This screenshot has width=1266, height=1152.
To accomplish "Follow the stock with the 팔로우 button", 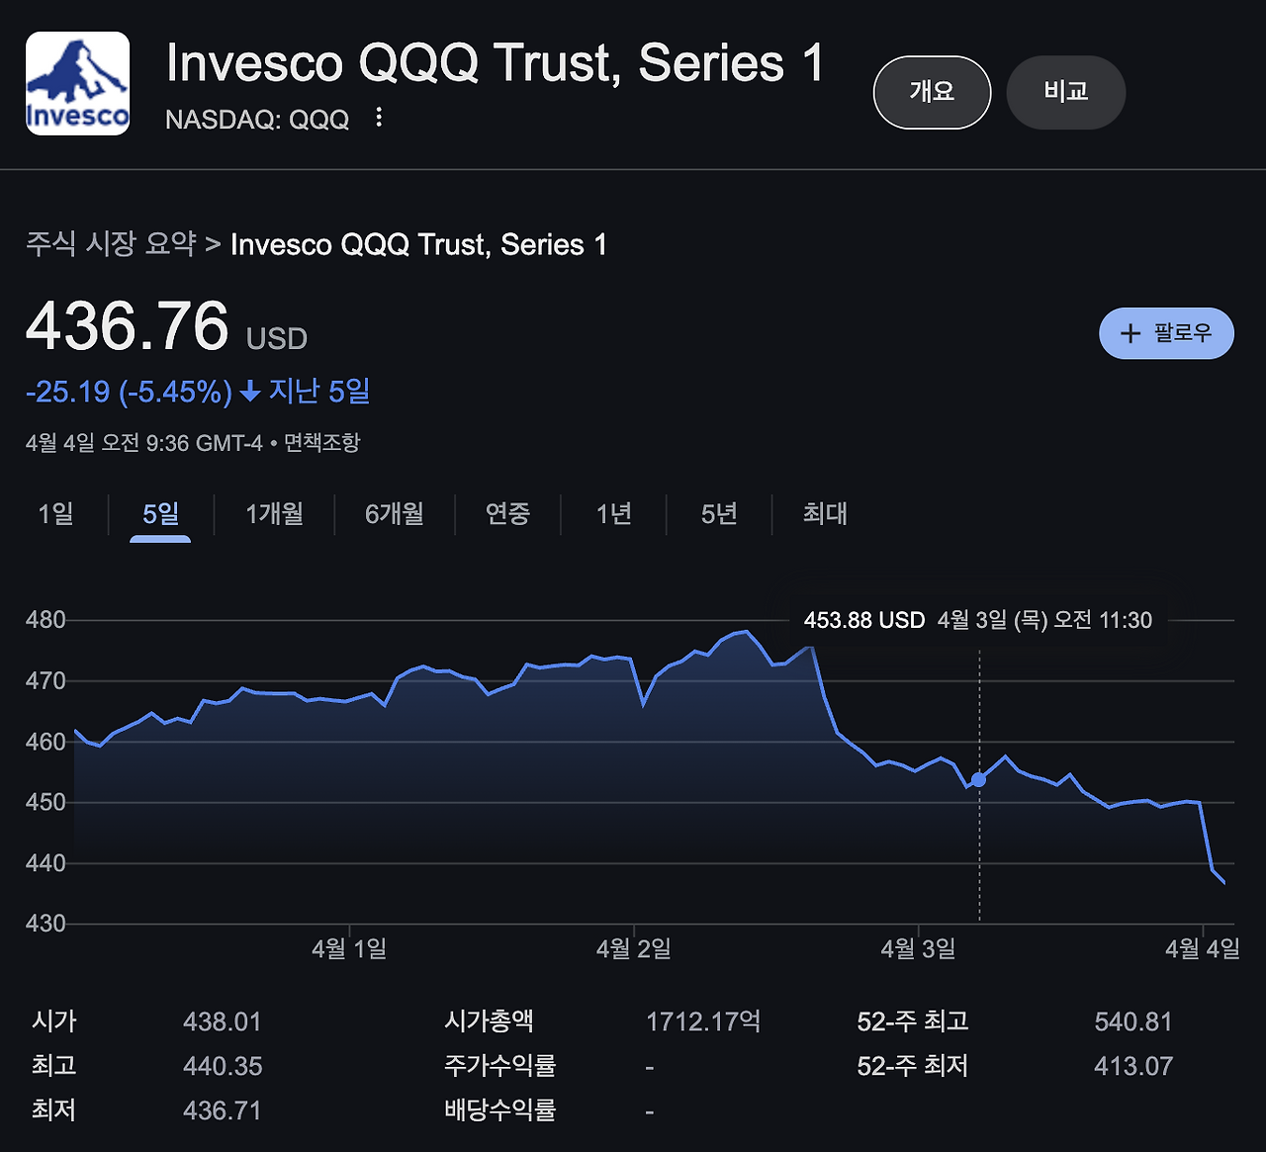I will pos(1167,333).
